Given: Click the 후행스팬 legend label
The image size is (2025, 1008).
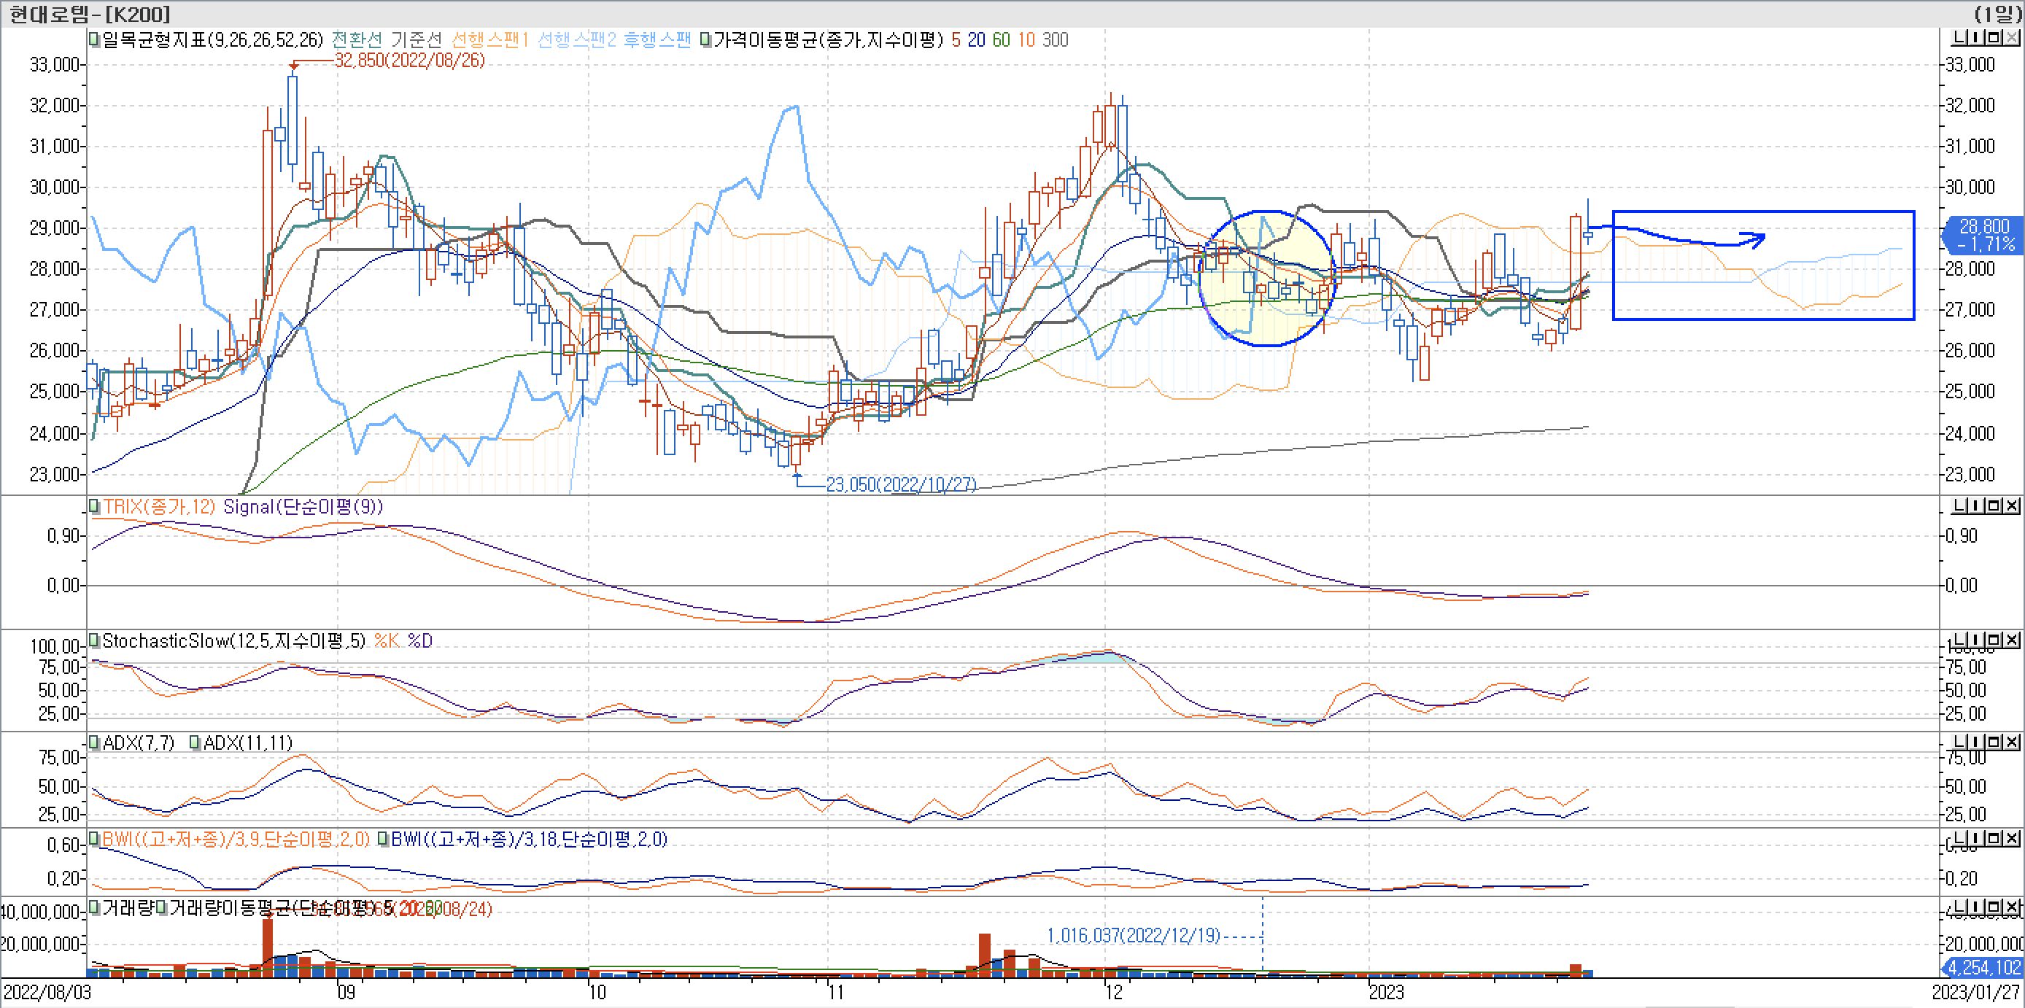Looking at the screenshot, I should (657, 40).
